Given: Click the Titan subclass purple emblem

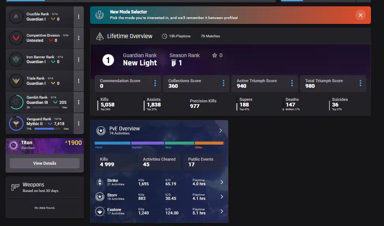Looking at the screenshot, I should coord(13,145).
